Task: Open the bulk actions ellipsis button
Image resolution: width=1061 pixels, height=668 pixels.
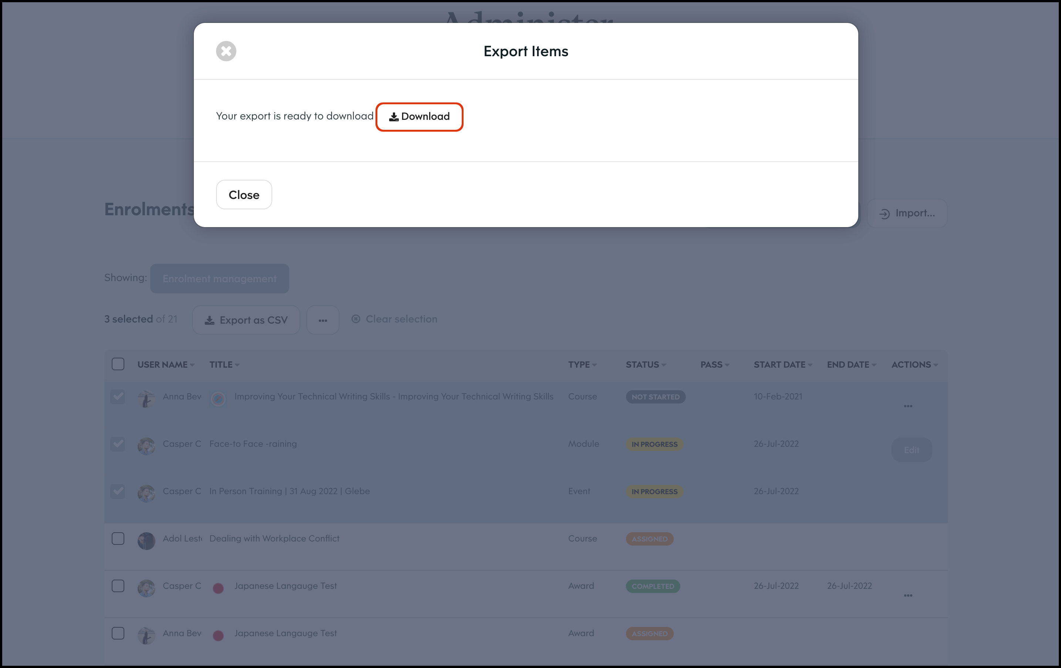Action: 323,320
